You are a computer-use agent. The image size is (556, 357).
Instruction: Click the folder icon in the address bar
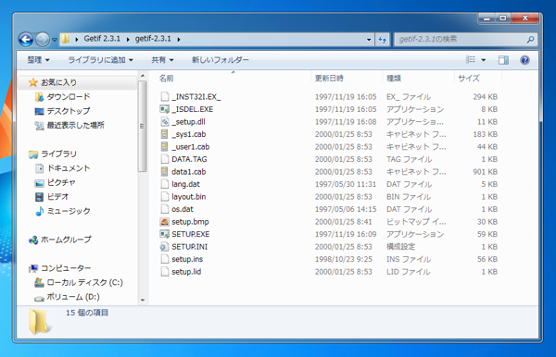65,39
